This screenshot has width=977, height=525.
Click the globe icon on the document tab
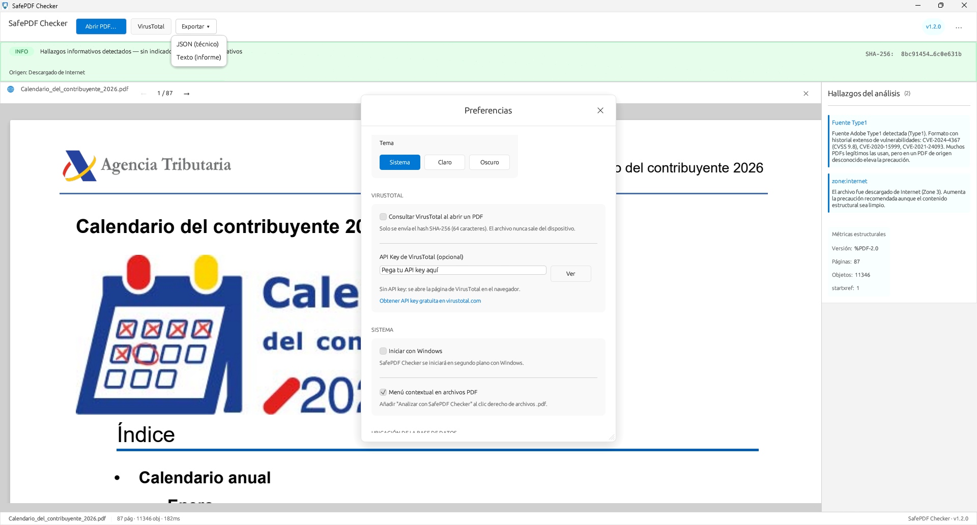(x=10, y=89)
